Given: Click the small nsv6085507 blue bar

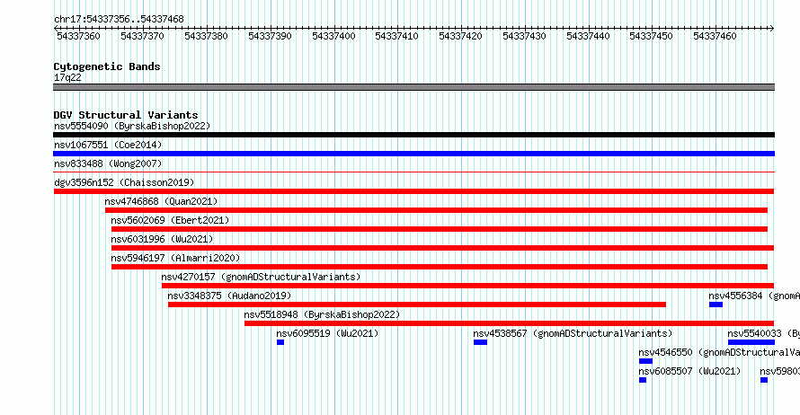Looking at the screenshot, I should (643, 380).
